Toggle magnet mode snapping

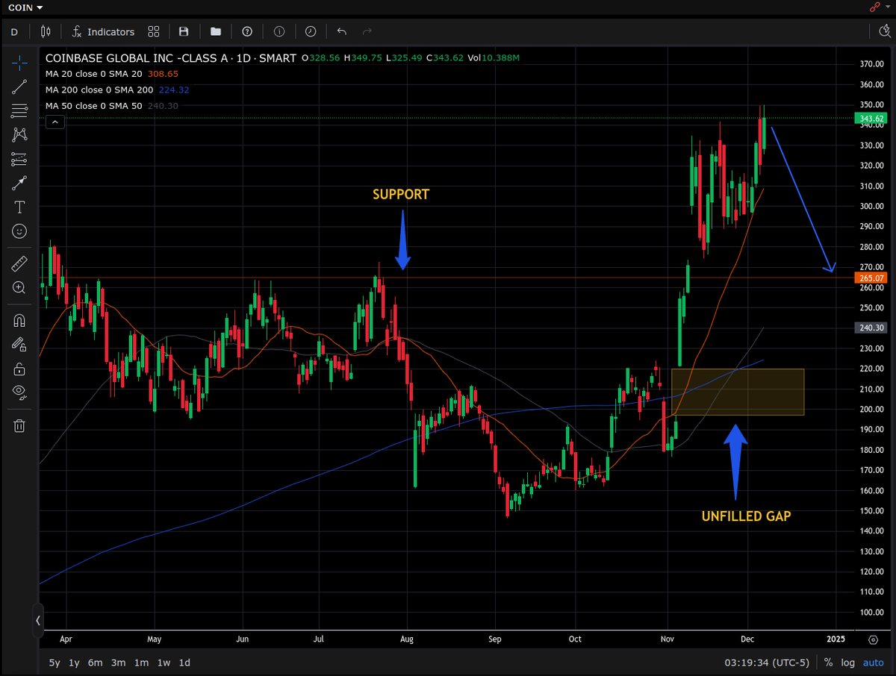point(19,320)
